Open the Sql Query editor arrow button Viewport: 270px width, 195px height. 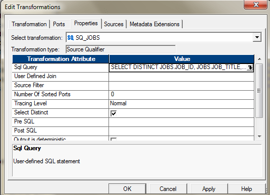pos(250,68)
